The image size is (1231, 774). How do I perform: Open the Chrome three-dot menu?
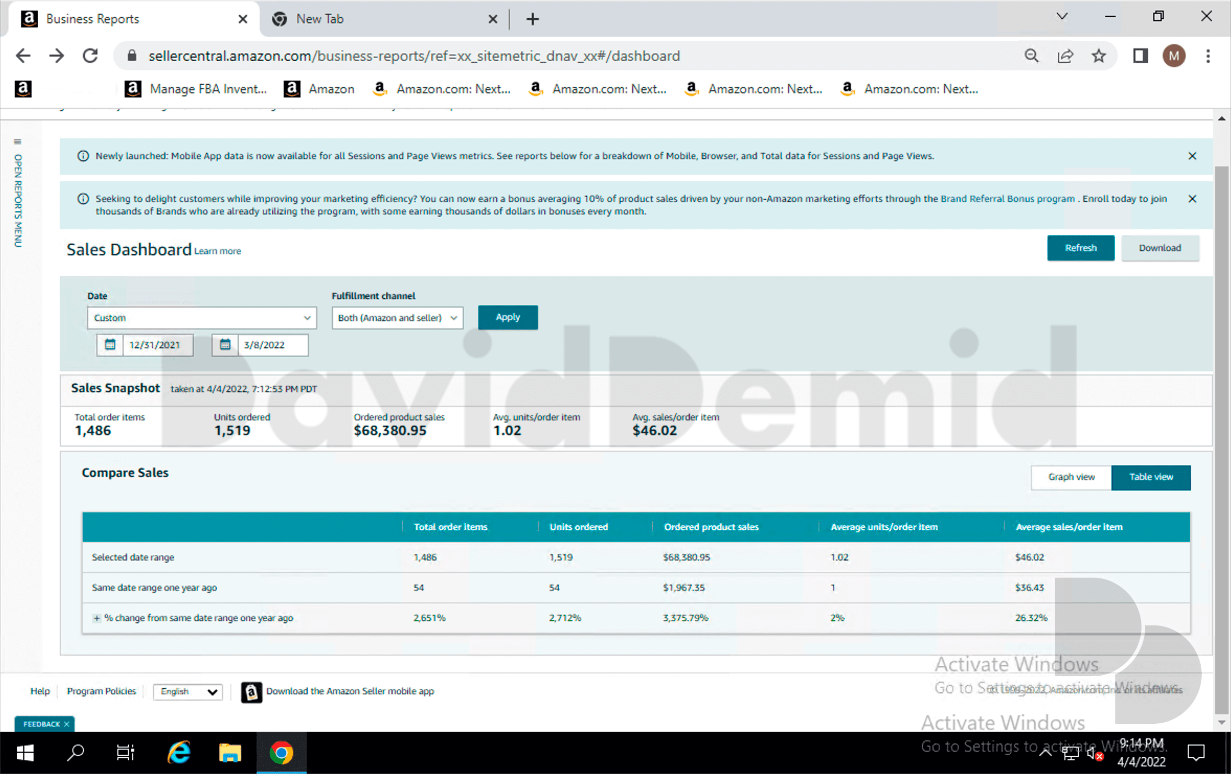pos(1208,56)
